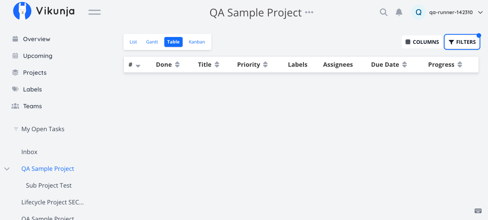
Task: Click the Labels tag icon in sidebar
Action: pos(15,89)
